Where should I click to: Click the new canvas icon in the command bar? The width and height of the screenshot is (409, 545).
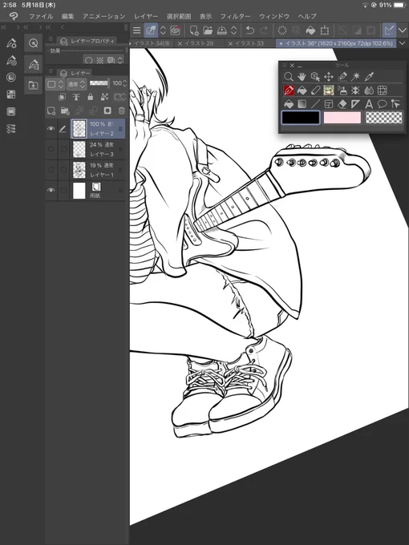(x=194, y=30)
